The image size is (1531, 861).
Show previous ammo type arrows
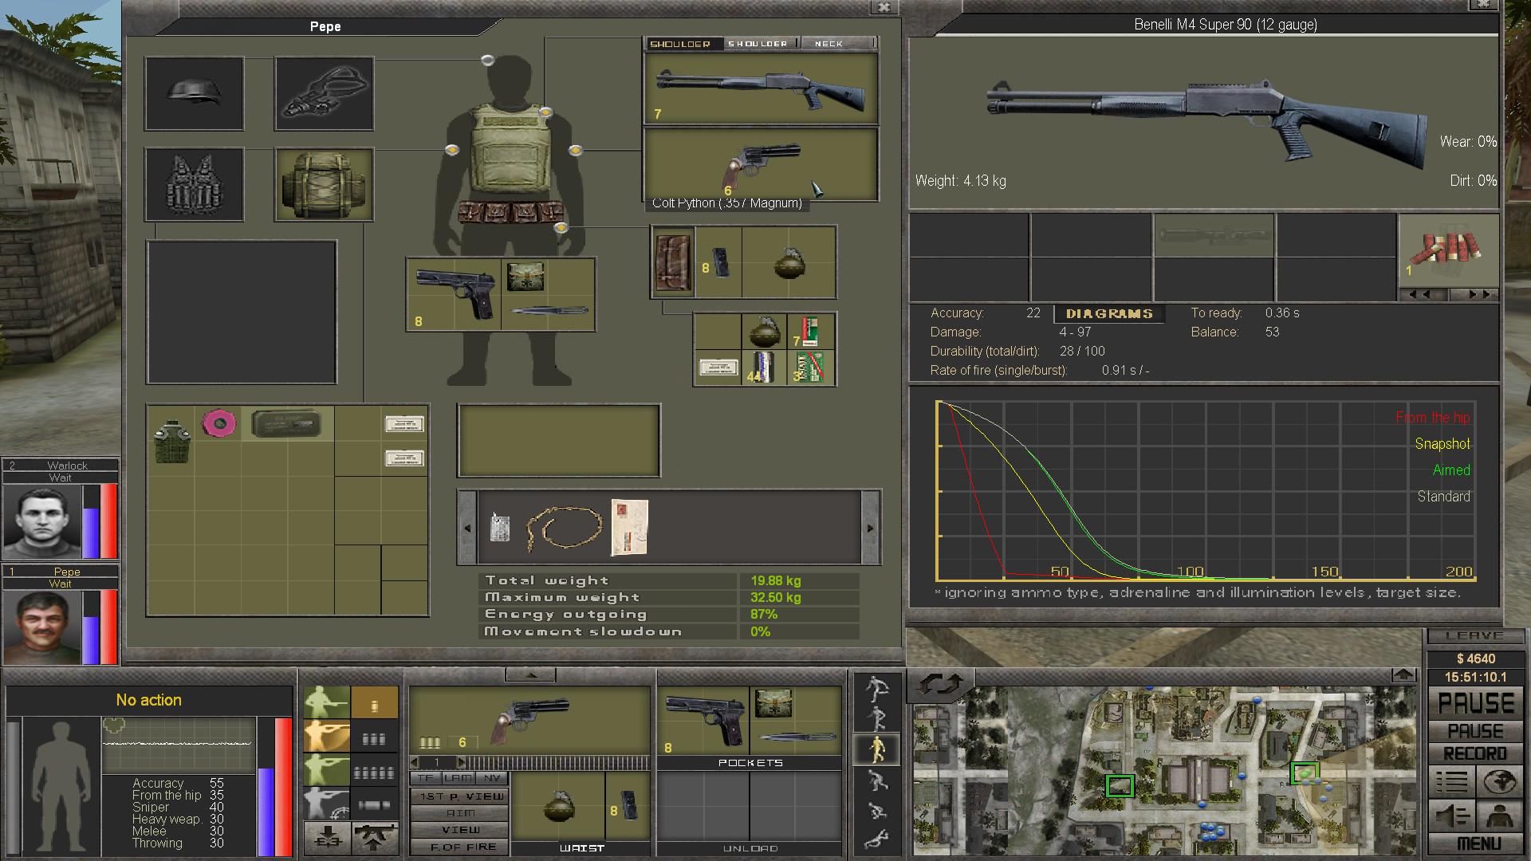coord(1424,294)
